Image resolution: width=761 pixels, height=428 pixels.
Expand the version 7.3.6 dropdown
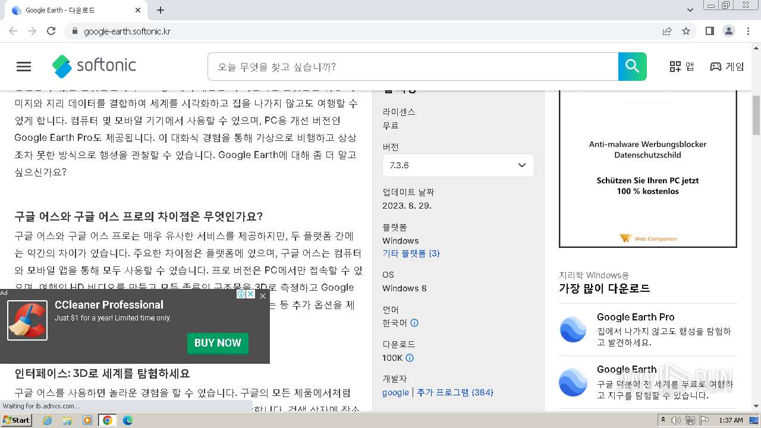coord(458,165)
